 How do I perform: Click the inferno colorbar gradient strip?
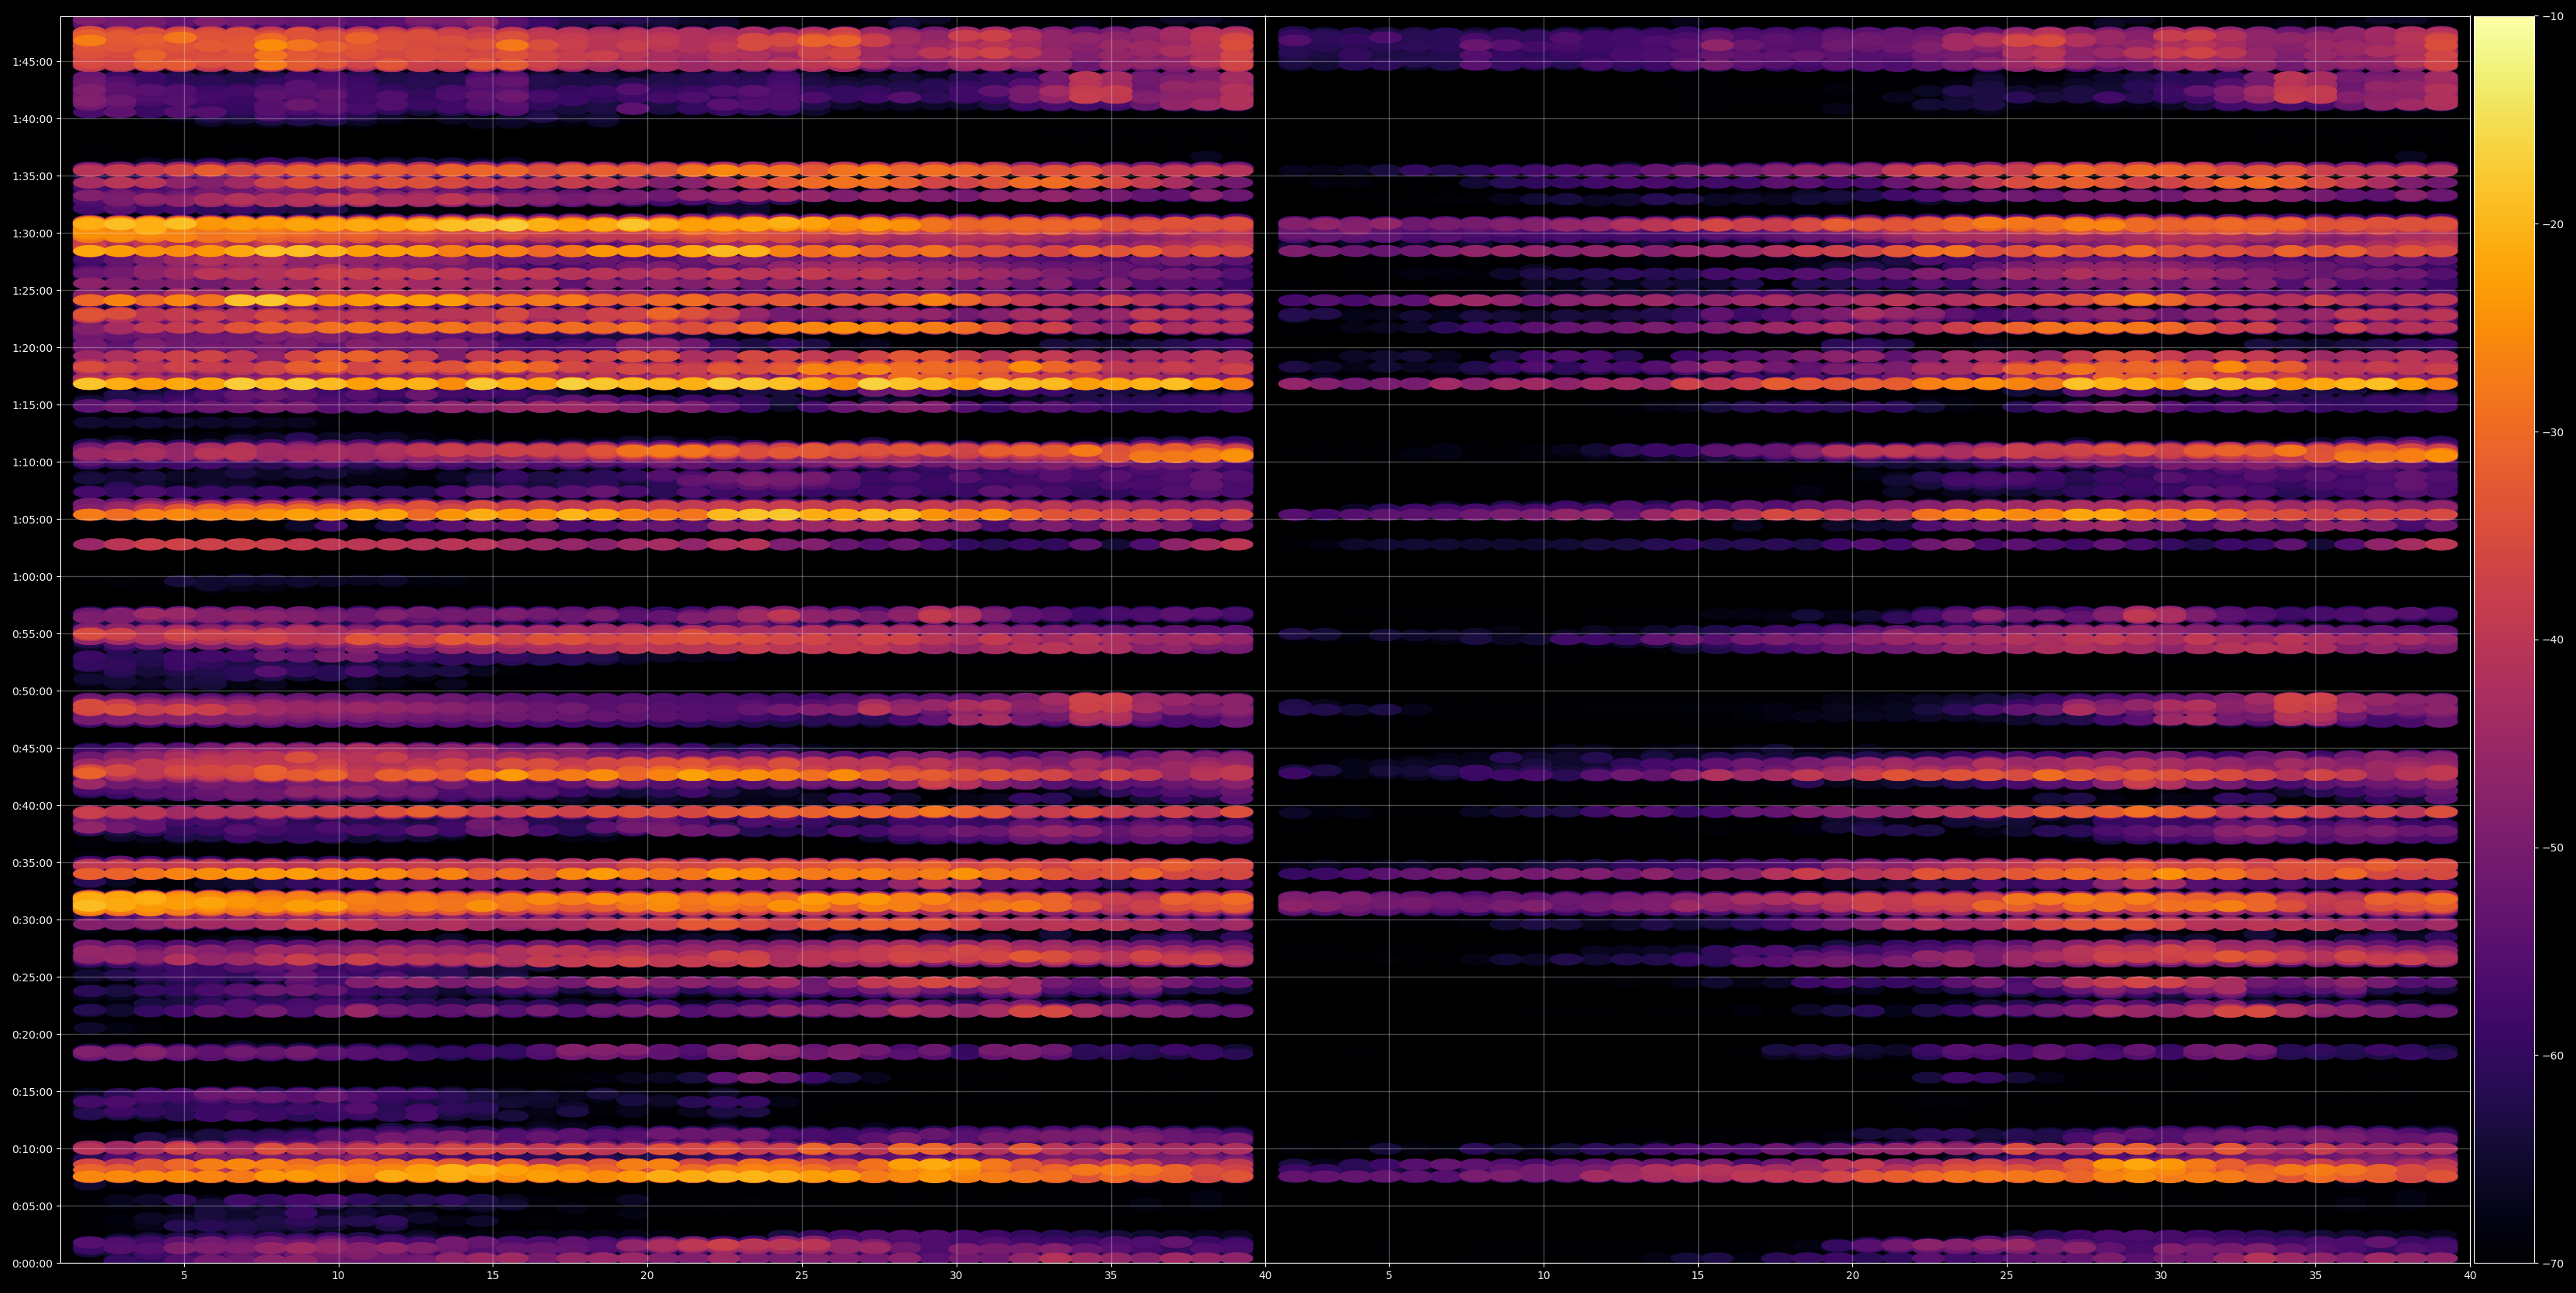pos(2504,640)
